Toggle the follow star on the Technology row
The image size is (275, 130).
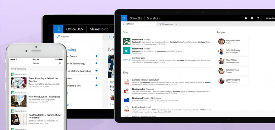[x=96, y=64]
